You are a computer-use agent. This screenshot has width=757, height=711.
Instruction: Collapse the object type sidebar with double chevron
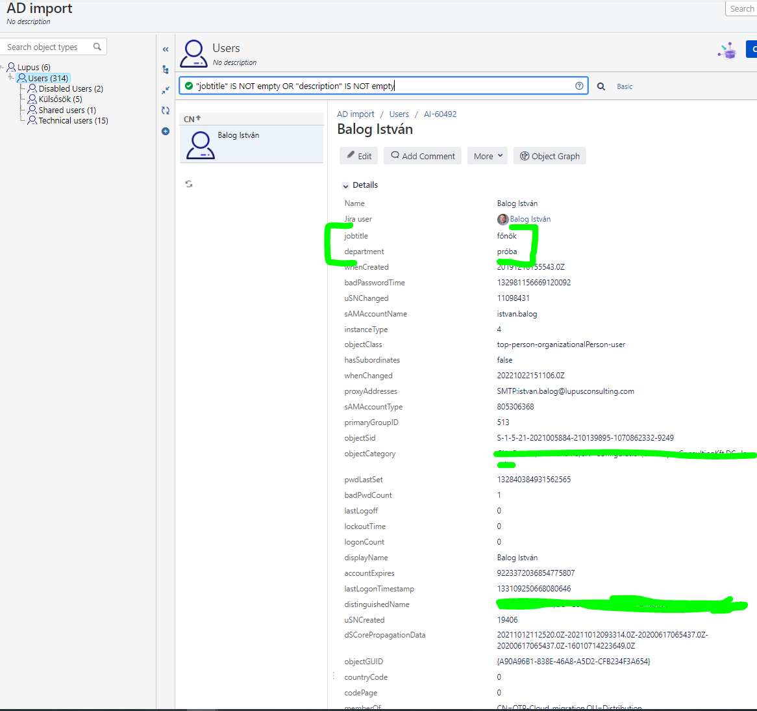pyautogui.click(x=166, y=49)
